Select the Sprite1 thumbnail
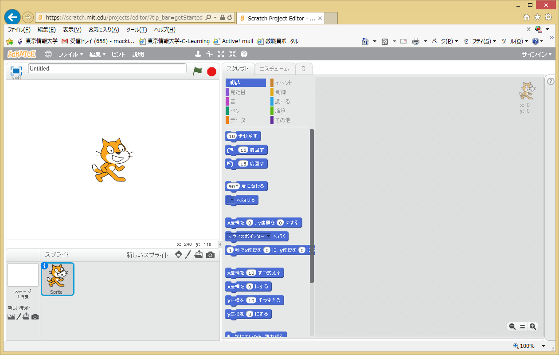 [x=58, y=279]
